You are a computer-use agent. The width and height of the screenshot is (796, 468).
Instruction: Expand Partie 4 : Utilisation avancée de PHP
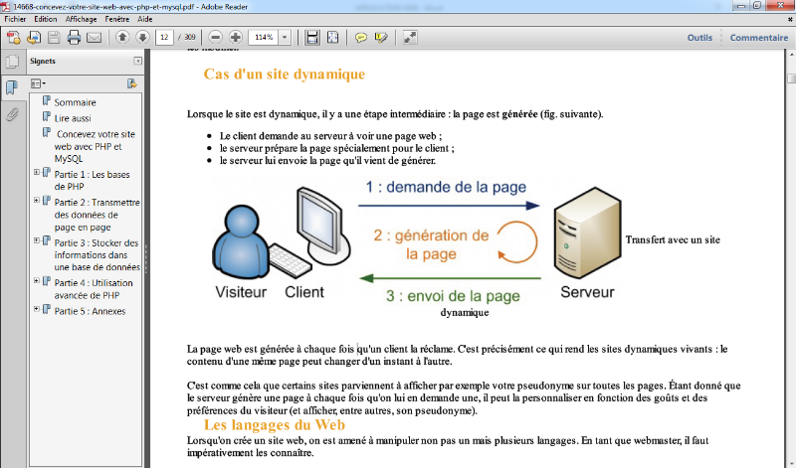click(37, 281)
